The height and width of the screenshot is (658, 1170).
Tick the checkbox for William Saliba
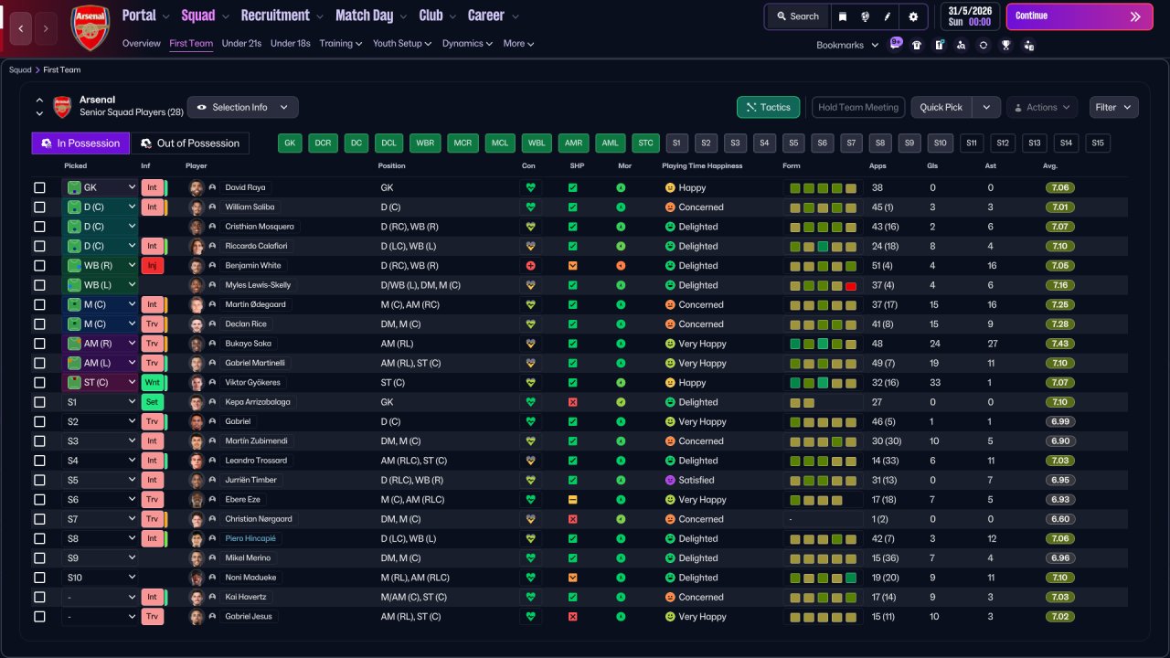[x=39, y=207]
